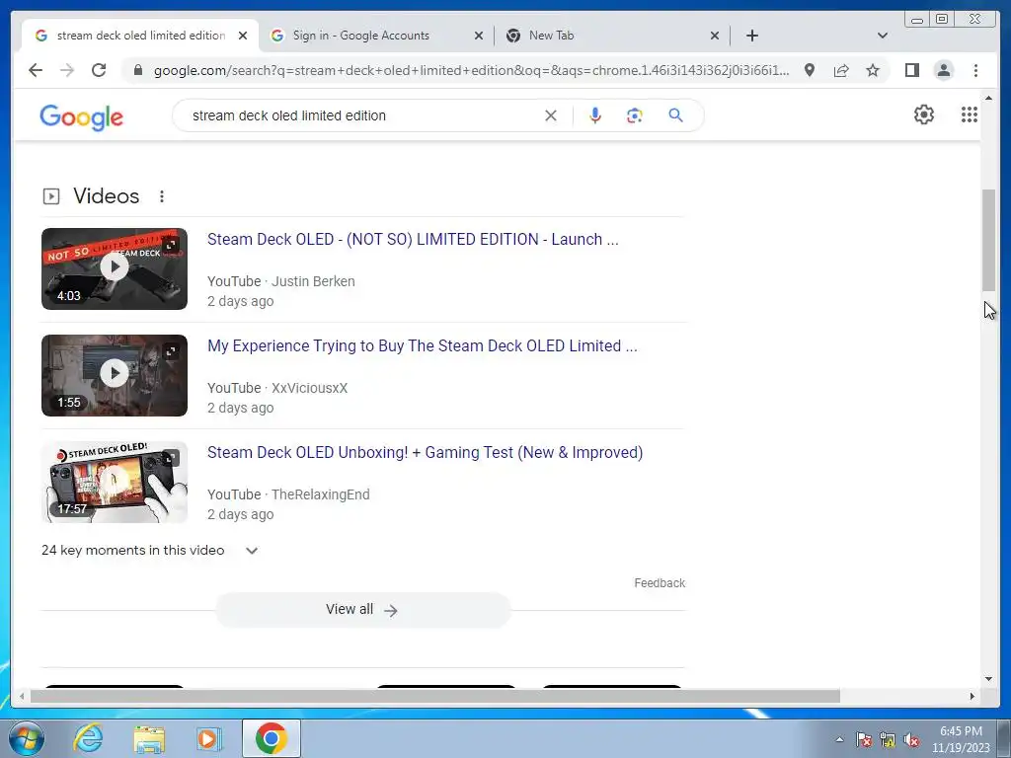Viewport: 1011px width, 758px height.
Task: Click the vertical scrollbar thumb
Action: click(x=988, y=240)
